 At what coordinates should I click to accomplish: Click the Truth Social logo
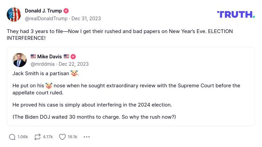(236, 14)
